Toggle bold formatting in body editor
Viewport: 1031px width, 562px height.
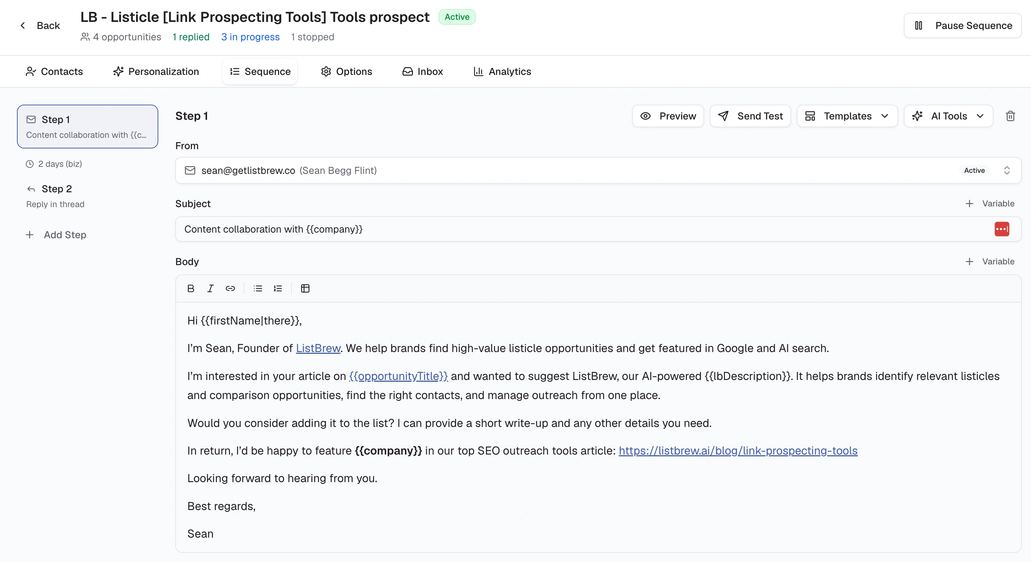click(190, 288)
